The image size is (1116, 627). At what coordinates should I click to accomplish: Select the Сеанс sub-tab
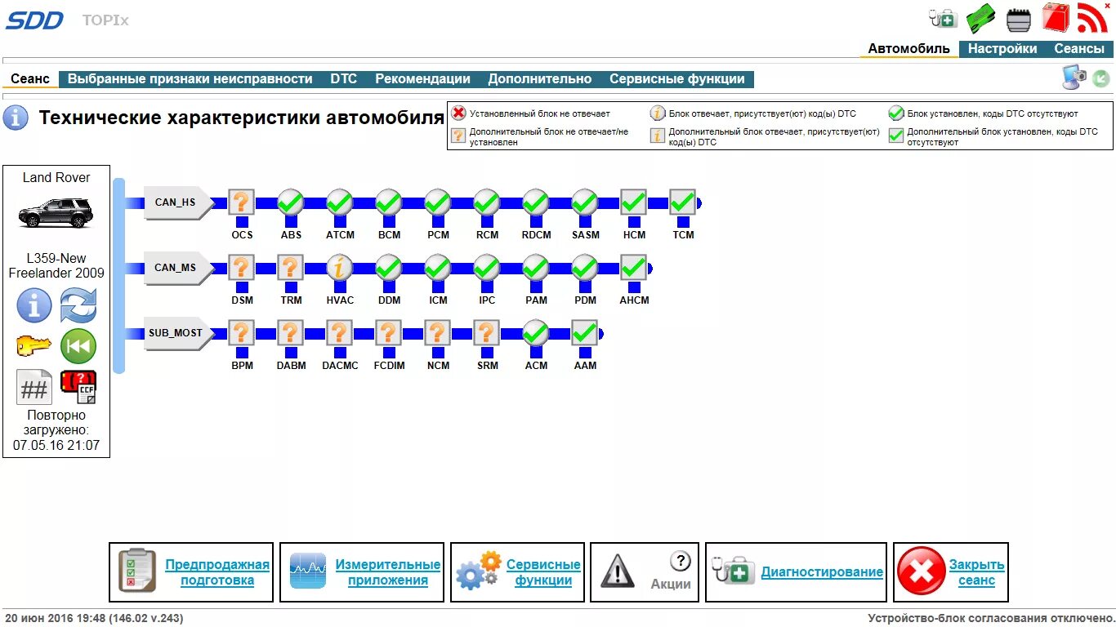30,79
